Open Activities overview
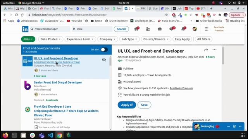248x139 pixels. click(x=9, y=3)
